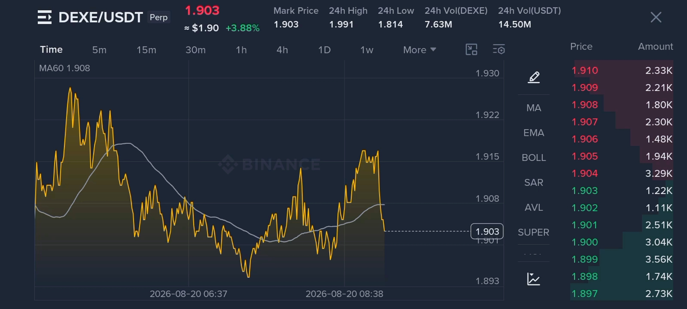Image resolution: width=687 pixels, height=309 pixels.
Task: Select ask order at price 1.906
Action: (622, 139)
